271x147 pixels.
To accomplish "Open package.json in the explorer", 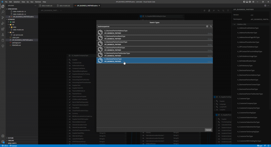I will pyautogui.click(x=16, y=43).
